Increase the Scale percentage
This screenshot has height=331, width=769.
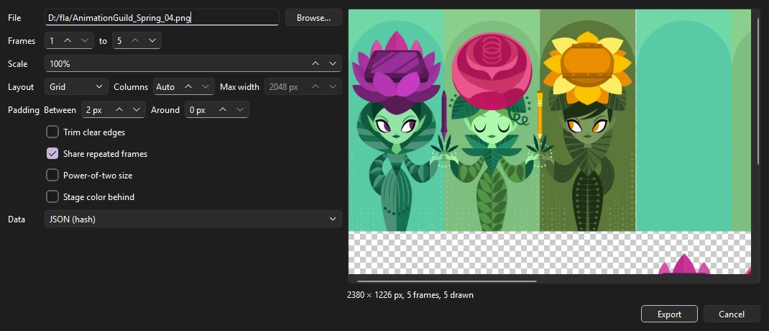[x=316, y=64]
